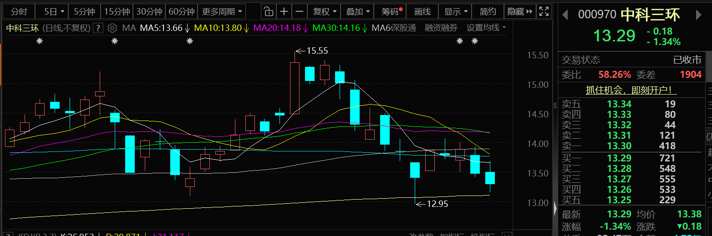Open MA indicator settings gear icon
The image size is (712, 236).
pyautogui.click(x=112, y=28)
